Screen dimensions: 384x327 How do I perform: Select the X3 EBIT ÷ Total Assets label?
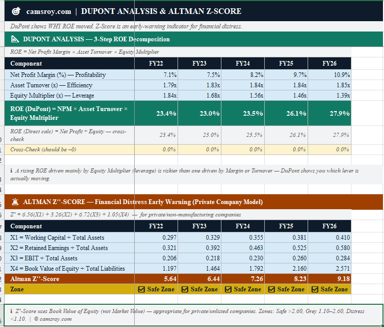70,258
